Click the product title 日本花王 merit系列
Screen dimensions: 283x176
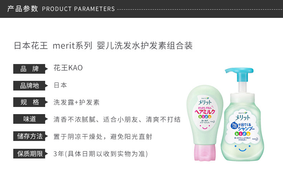pos(53,45)
